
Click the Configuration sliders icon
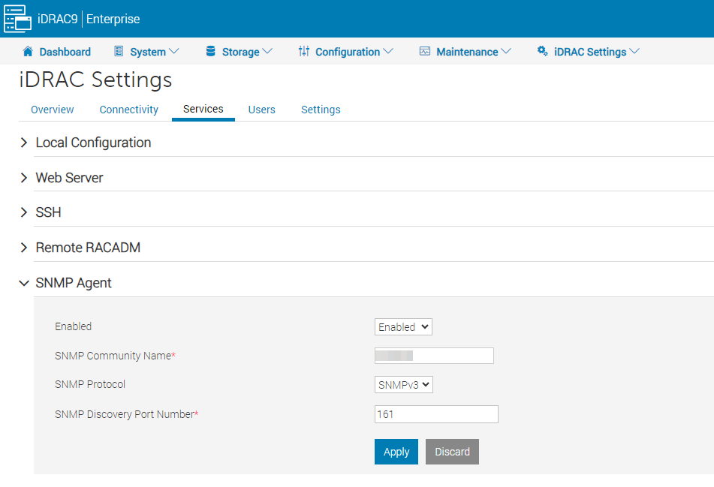pos(304,52)
